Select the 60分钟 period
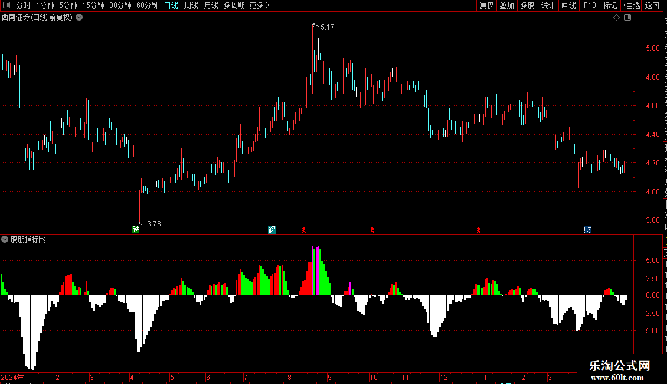The image size is (667, 384). [x=148, y=5]
